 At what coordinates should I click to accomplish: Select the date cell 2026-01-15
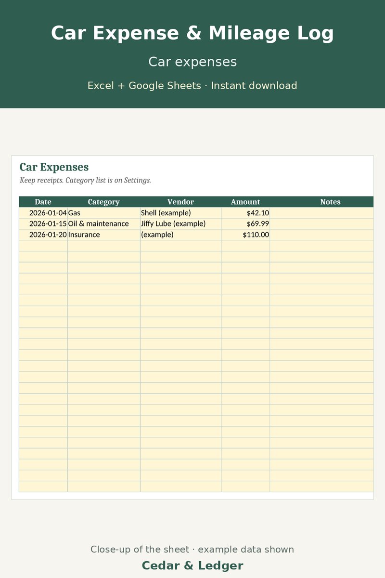click(x=43, y=224)
